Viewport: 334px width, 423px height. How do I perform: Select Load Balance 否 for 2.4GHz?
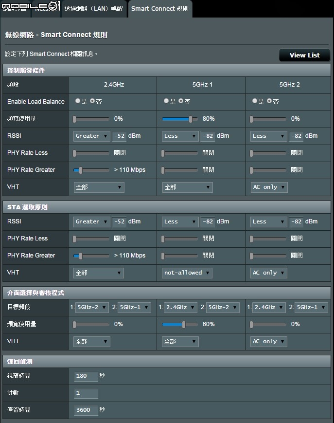(x=92, y=101)
